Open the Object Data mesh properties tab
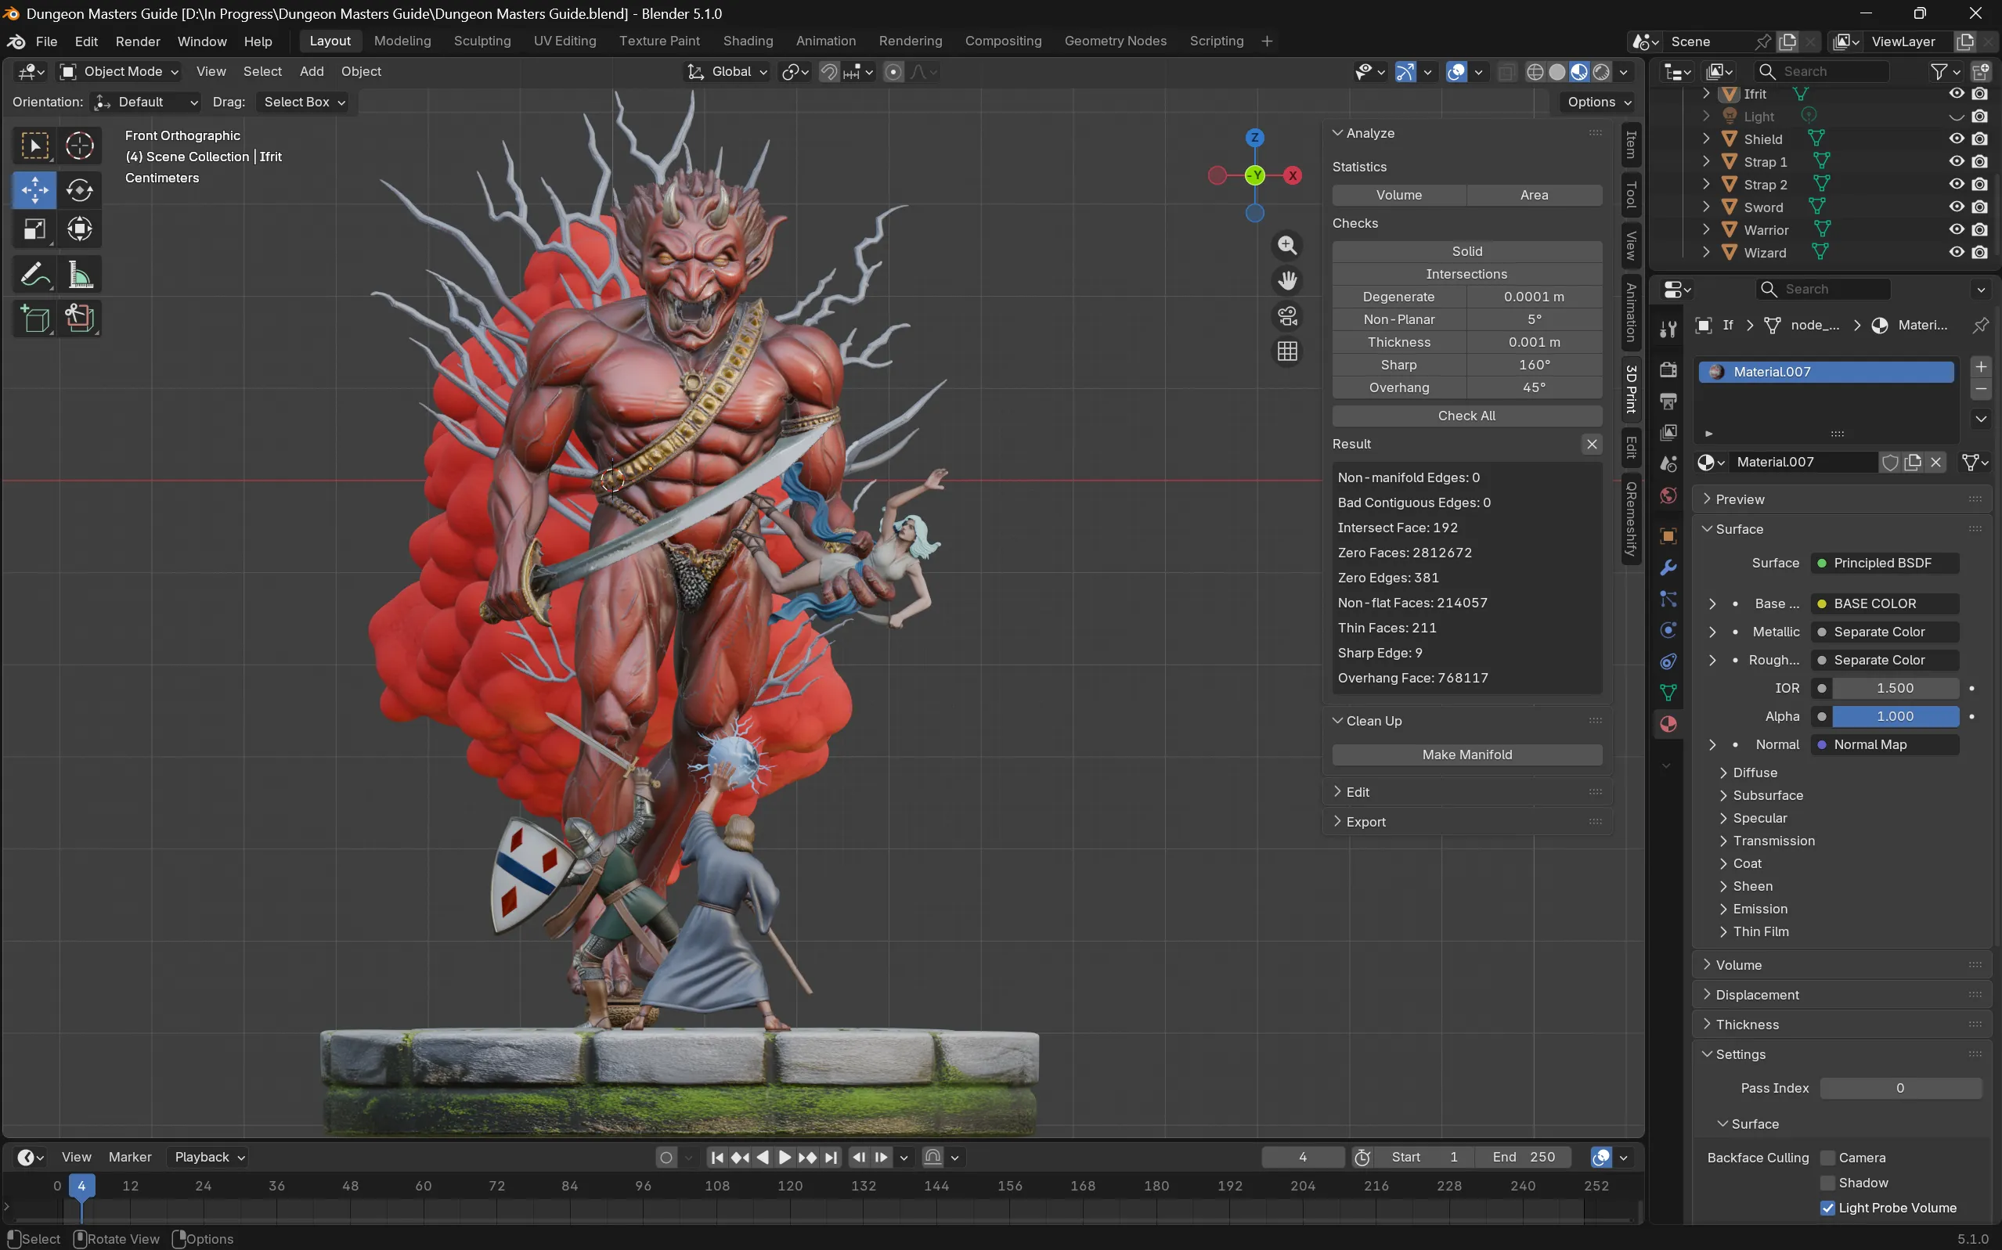Image resolution: width=2002 pixels, height=1250 pixels. tap(1668, 693)
